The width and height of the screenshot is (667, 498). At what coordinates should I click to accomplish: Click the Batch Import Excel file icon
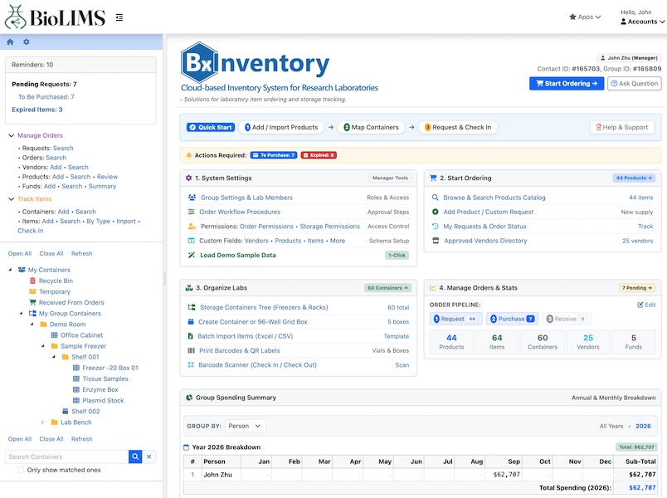[x=191, y=336]
